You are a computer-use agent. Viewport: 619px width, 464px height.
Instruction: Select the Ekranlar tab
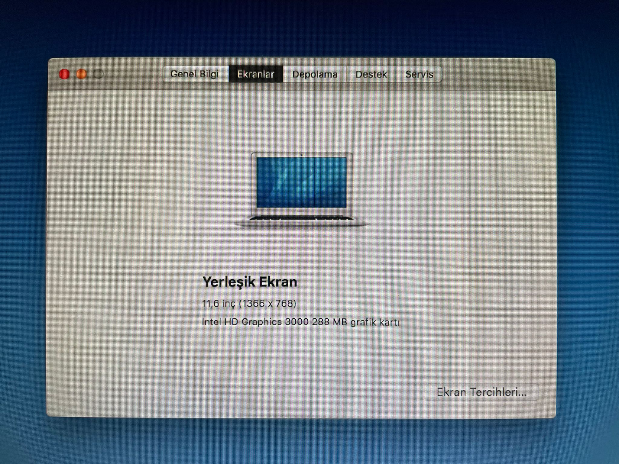[x=256, y=74]
